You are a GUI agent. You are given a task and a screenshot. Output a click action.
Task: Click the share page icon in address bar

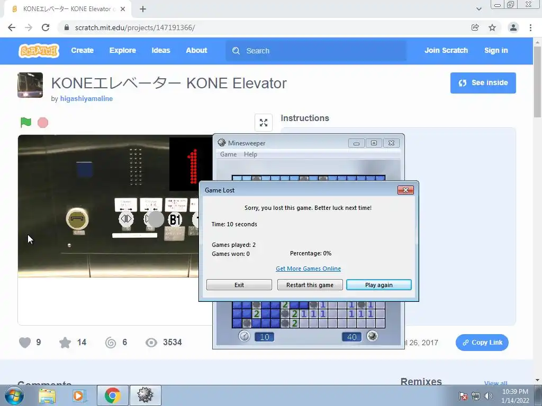click(475, 27)
